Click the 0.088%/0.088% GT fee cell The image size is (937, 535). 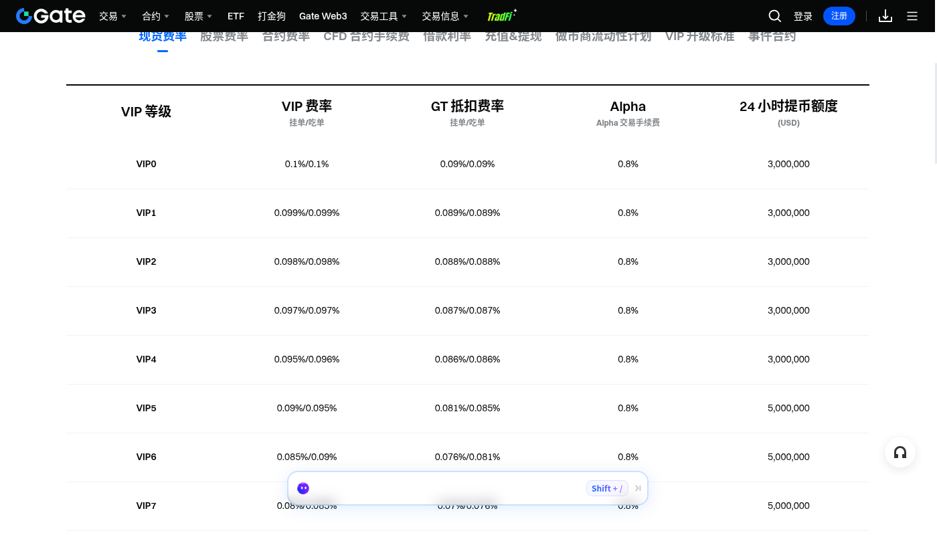(x=467, y=261)
